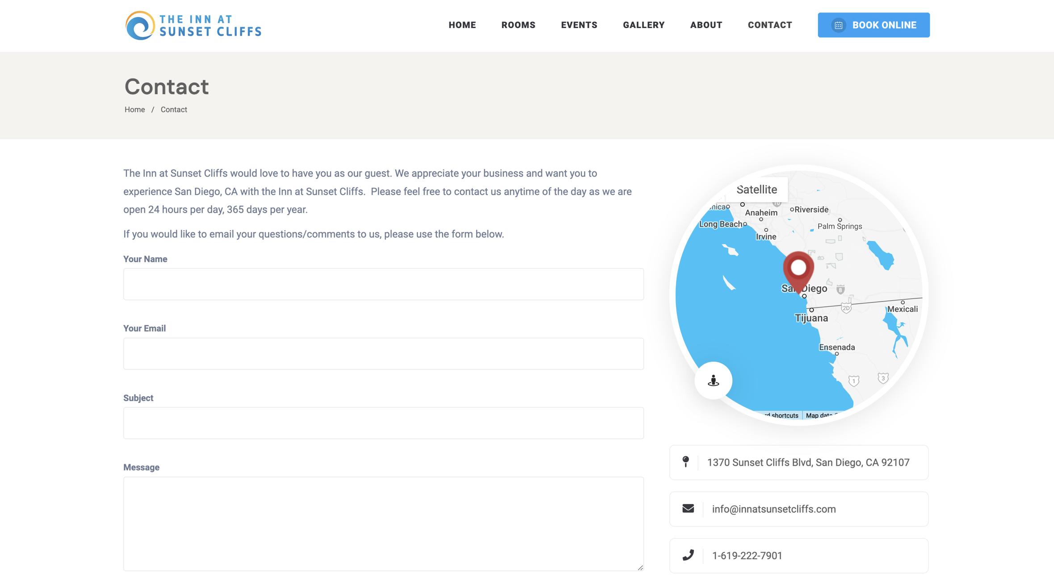Open the Home menu item
Viewport: 1054px width, 580px height.
click(x=462, y=25)
